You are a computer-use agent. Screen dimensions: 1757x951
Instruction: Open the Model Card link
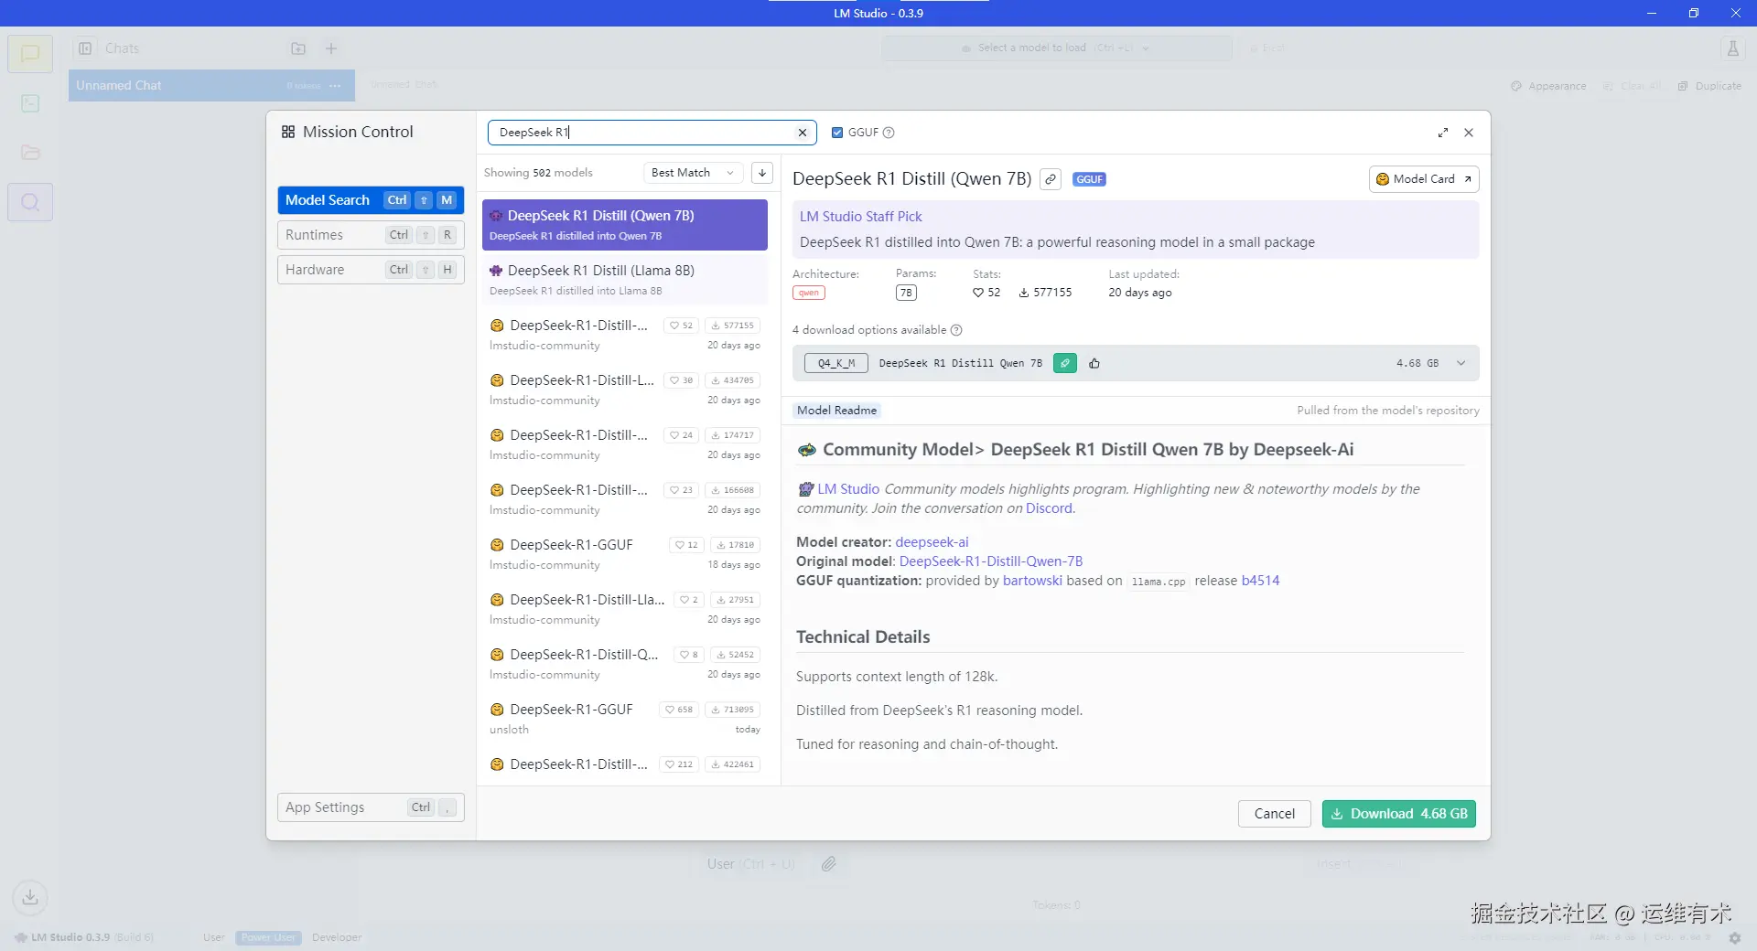click(x=1424, y=179)
